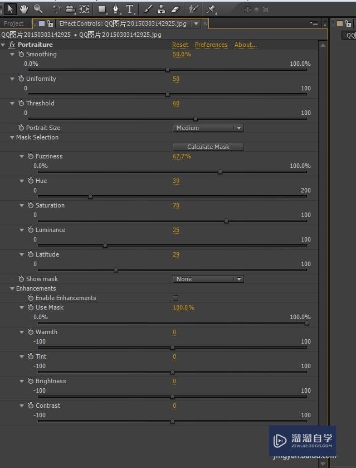Click the Reset link for Portraiture
This screenshot has height=468, width=356.
click(x=180, y=45)
